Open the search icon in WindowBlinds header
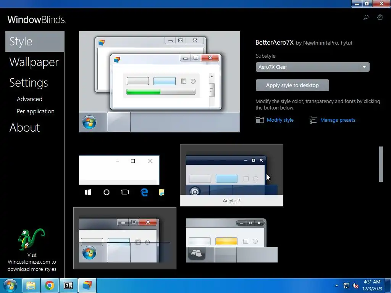Image resolution: width=391 pixels, height=293 pixels. (x=366, y=18)
